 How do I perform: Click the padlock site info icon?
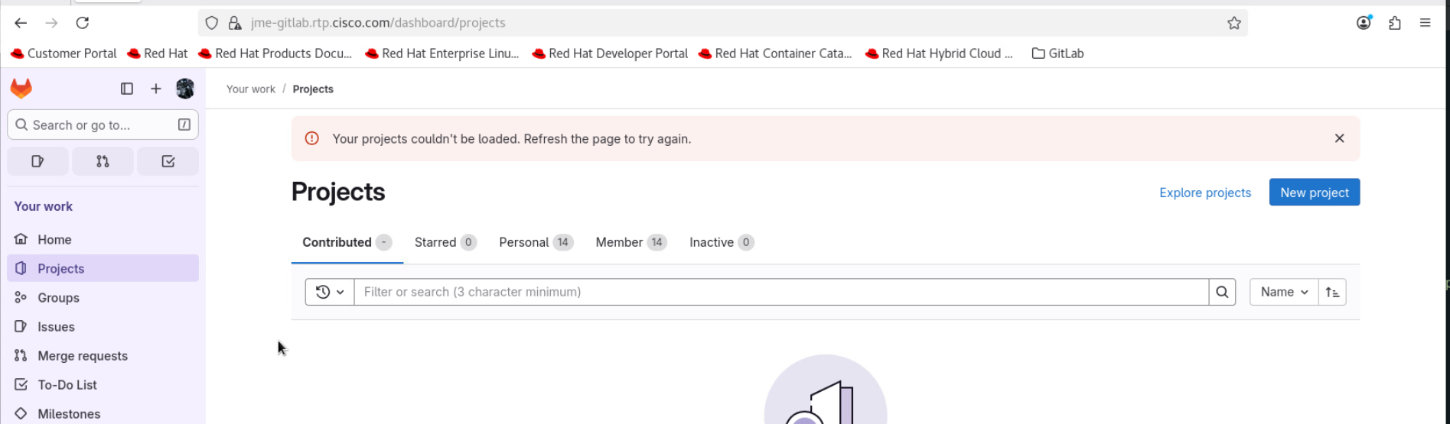tap(235, 23)
